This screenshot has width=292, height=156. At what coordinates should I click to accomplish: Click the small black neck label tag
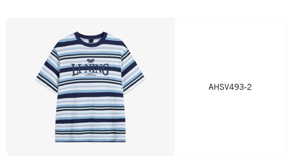coord(91,41)
